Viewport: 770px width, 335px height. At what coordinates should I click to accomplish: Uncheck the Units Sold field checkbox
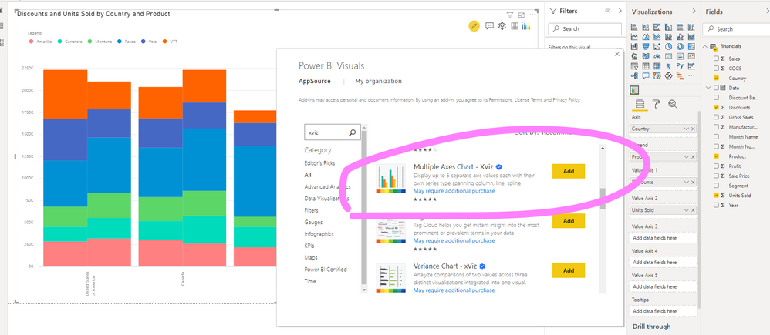pos(716,195)
